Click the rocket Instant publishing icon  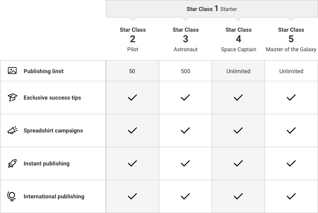(x=12, y=163)
